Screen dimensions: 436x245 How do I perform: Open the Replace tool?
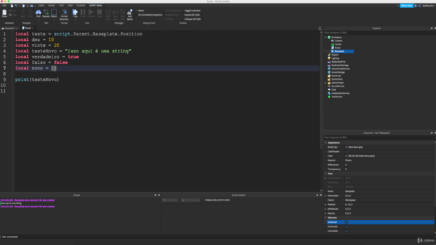pyautogui.click(x=46, y=13)
